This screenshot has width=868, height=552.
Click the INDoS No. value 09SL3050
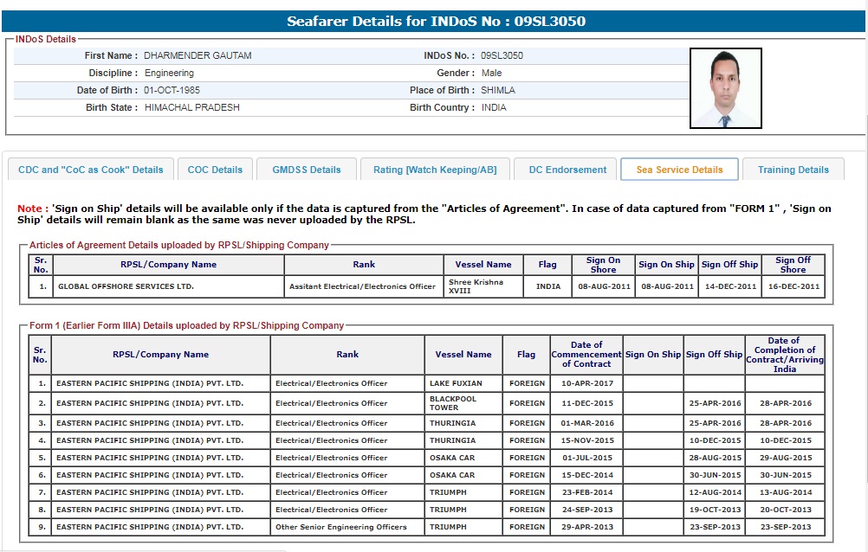502,55
